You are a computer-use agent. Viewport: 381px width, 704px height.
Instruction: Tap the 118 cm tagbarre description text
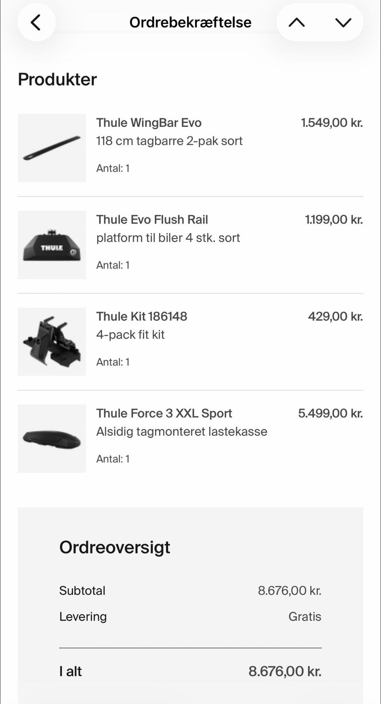coord(169,141)
